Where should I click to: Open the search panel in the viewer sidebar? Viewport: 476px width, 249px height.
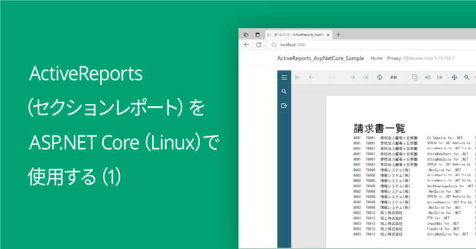coord(284,91)
